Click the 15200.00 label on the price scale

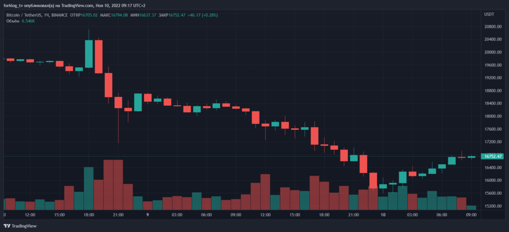point(494,206)
